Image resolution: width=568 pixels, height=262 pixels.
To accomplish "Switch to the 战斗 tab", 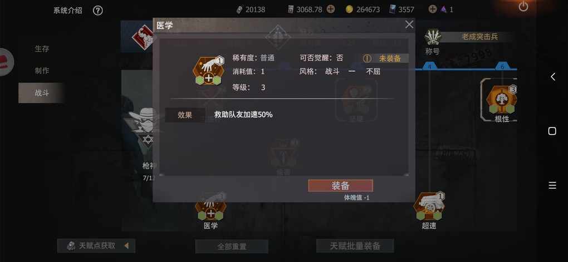I will 42,93.
